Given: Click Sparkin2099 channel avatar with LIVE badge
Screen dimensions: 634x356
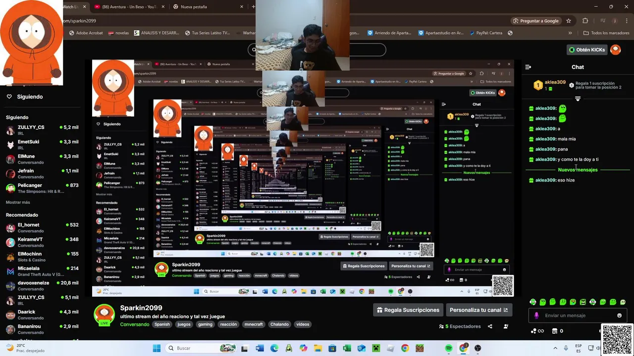Looking at the screenshot, I should pos(104,314).
